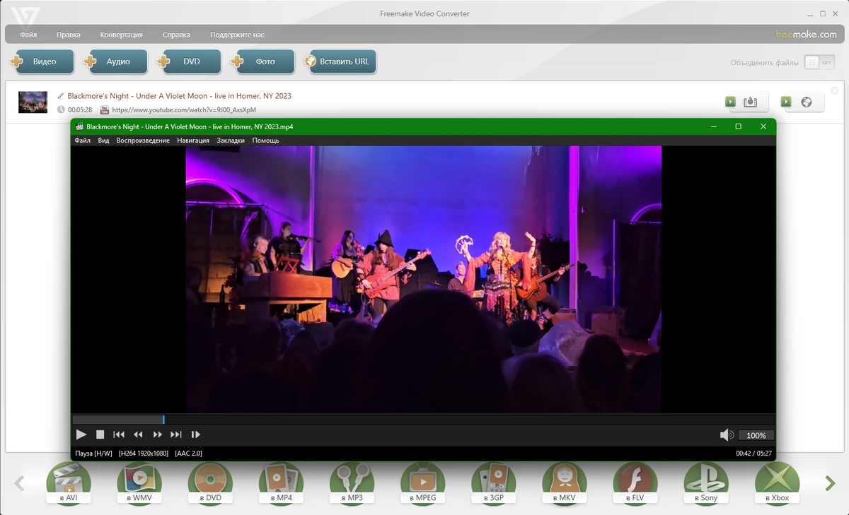Click the Вставить URL button
The height and width of the screenshot is (515, 849).
(340, 61)
